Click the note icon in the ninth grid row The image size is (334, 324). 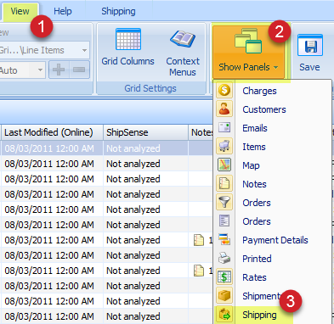click(199, 271)
